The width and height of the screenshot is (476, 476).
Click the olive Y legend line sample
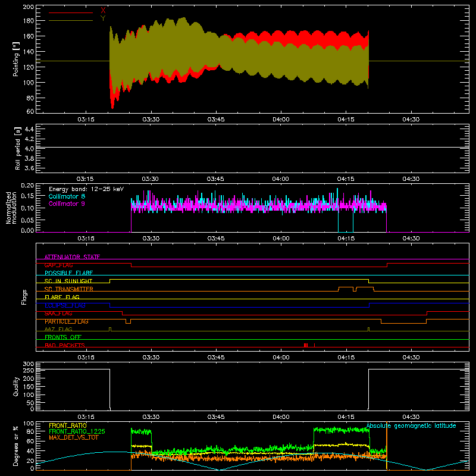pyautogui.click(x=71, y=21)
